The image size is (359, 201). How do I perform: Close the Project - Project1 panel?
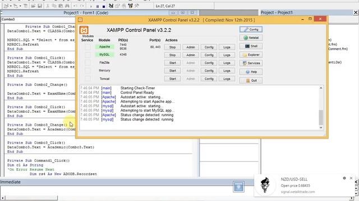356,12
